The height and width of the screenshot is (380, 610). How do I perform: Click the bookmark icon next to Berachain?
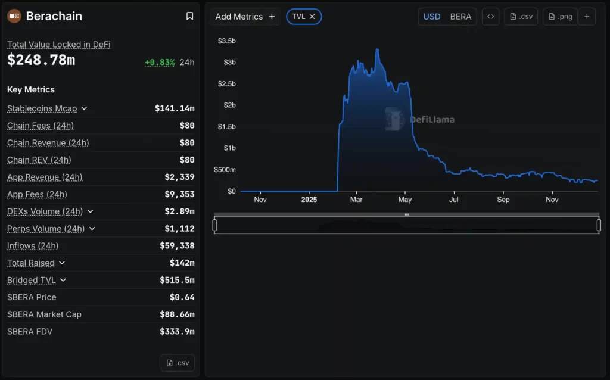[x=189, y=16]
